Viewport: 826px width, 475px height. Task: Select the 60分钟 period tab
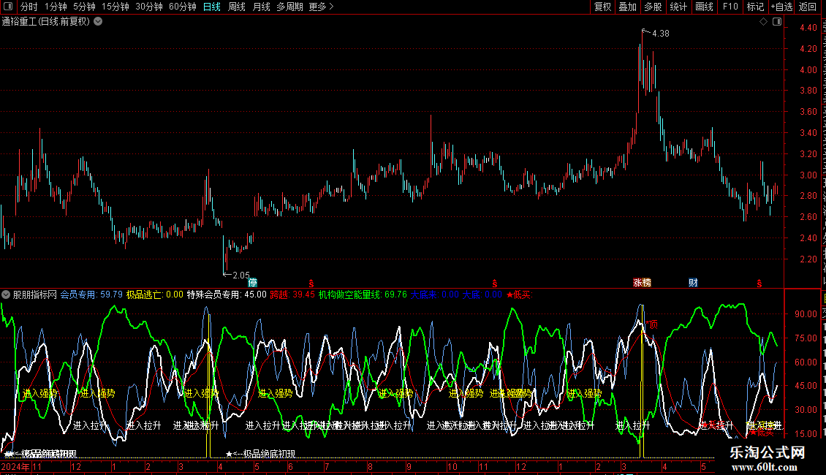pyautogui.click(x=183, y=7)
